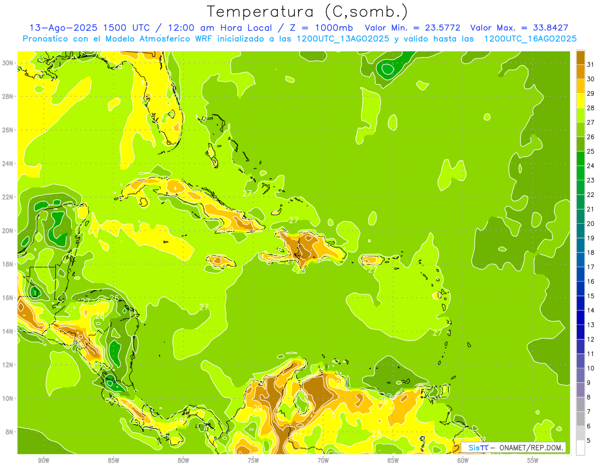
Task: Click the yellow swatch between 28 and 29
Action: pos(580,100)
